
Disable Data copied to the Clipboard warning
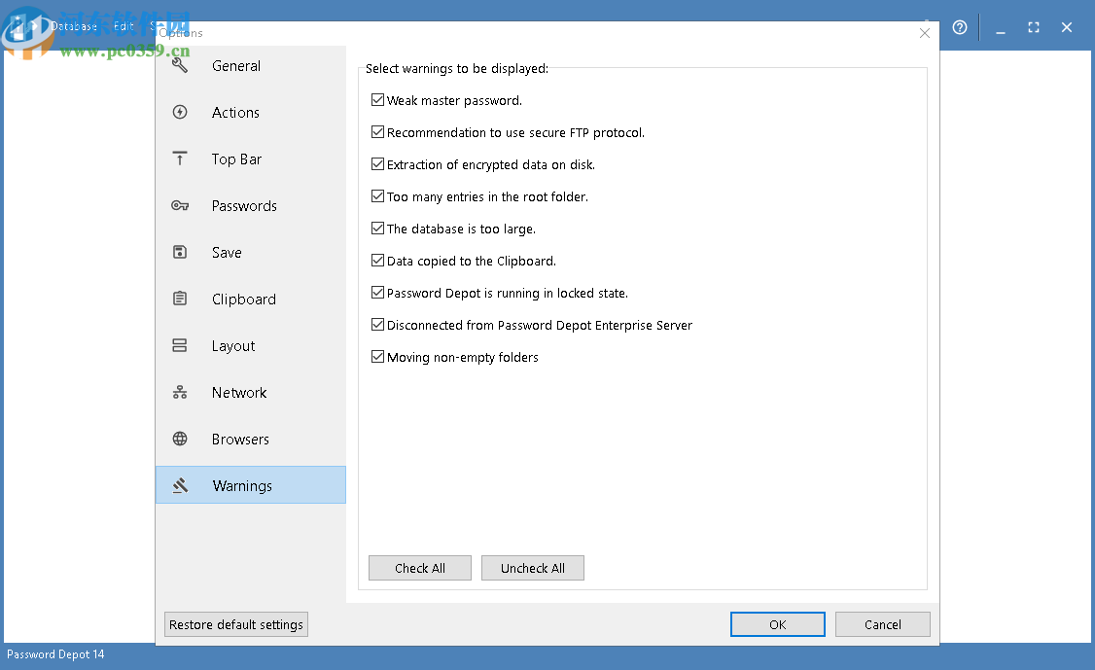pyautogui.click(x=378, y=261)
